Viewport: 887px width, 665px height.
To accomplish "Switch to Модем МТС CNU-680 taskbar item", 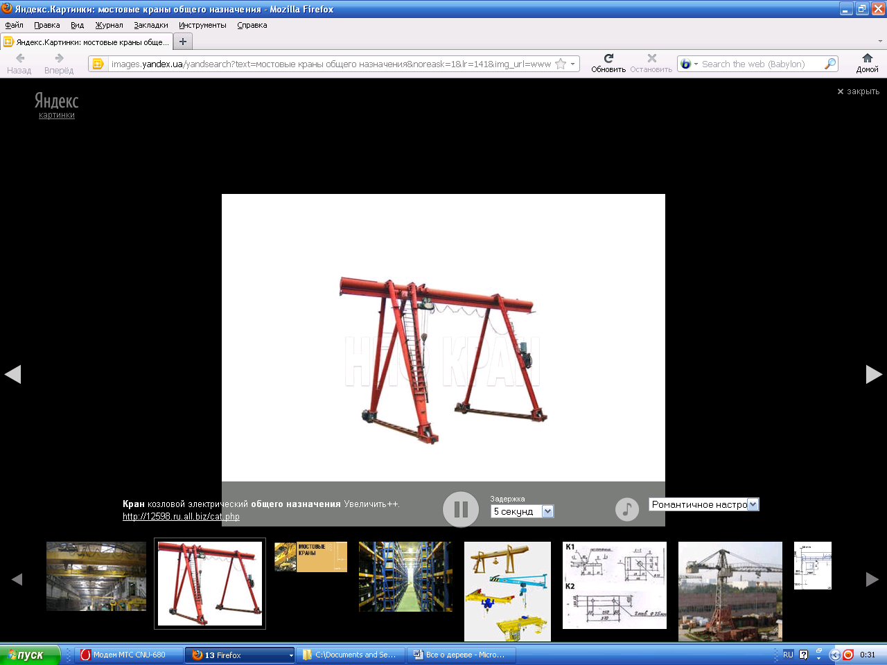I will [x=129, y=655].
